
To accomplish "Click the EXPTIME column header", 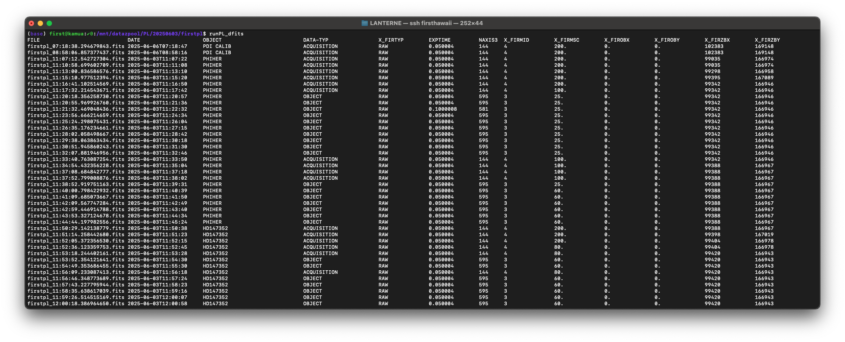I will [440, 40].
